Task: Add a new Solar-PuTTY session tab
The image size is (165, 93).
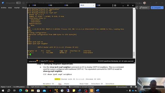Action: pos(115,5)
